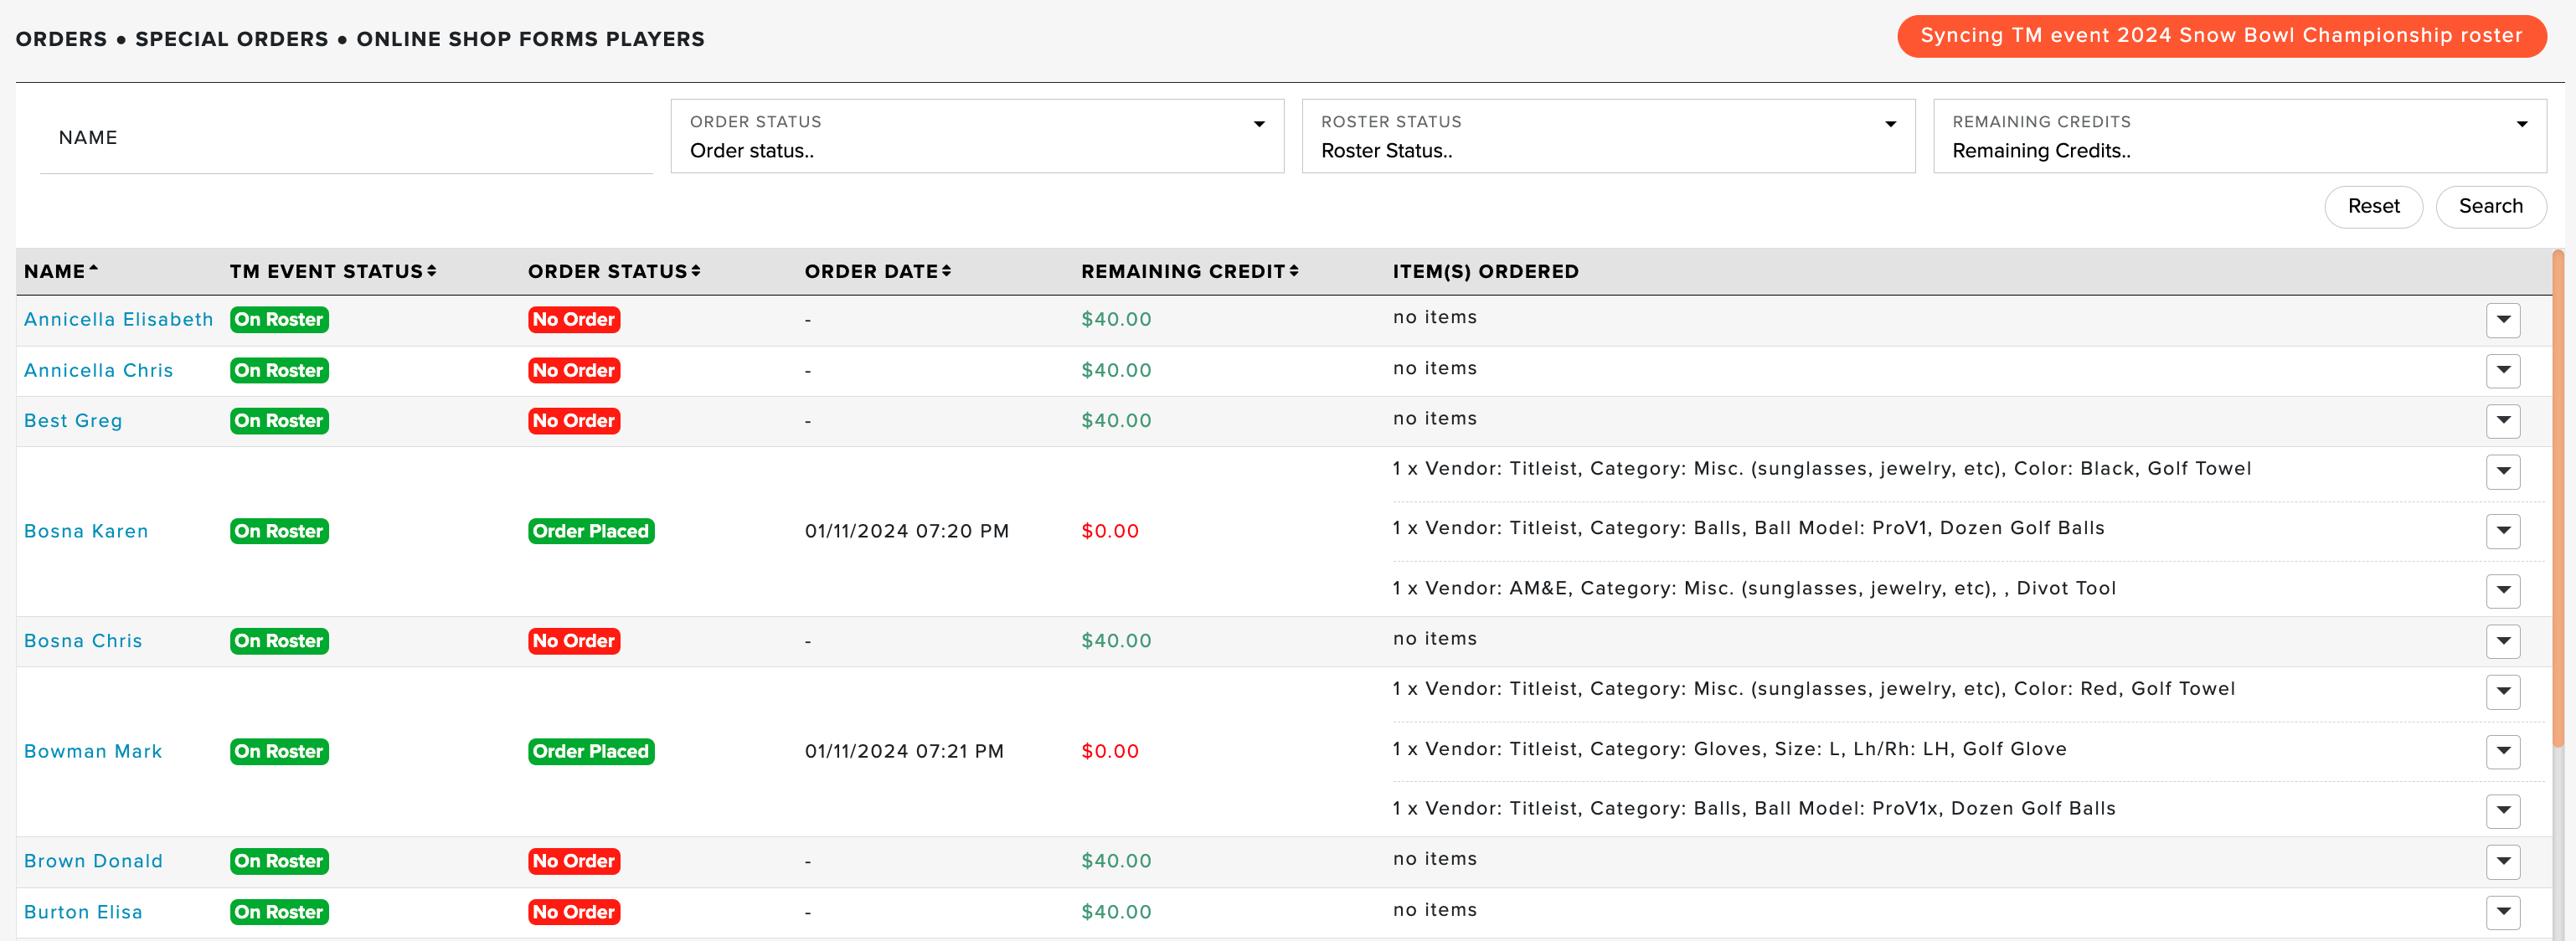The width and height of the screenshot is (2576, 941).
Task: Open player Best Greg
Action: click(73, 421)
